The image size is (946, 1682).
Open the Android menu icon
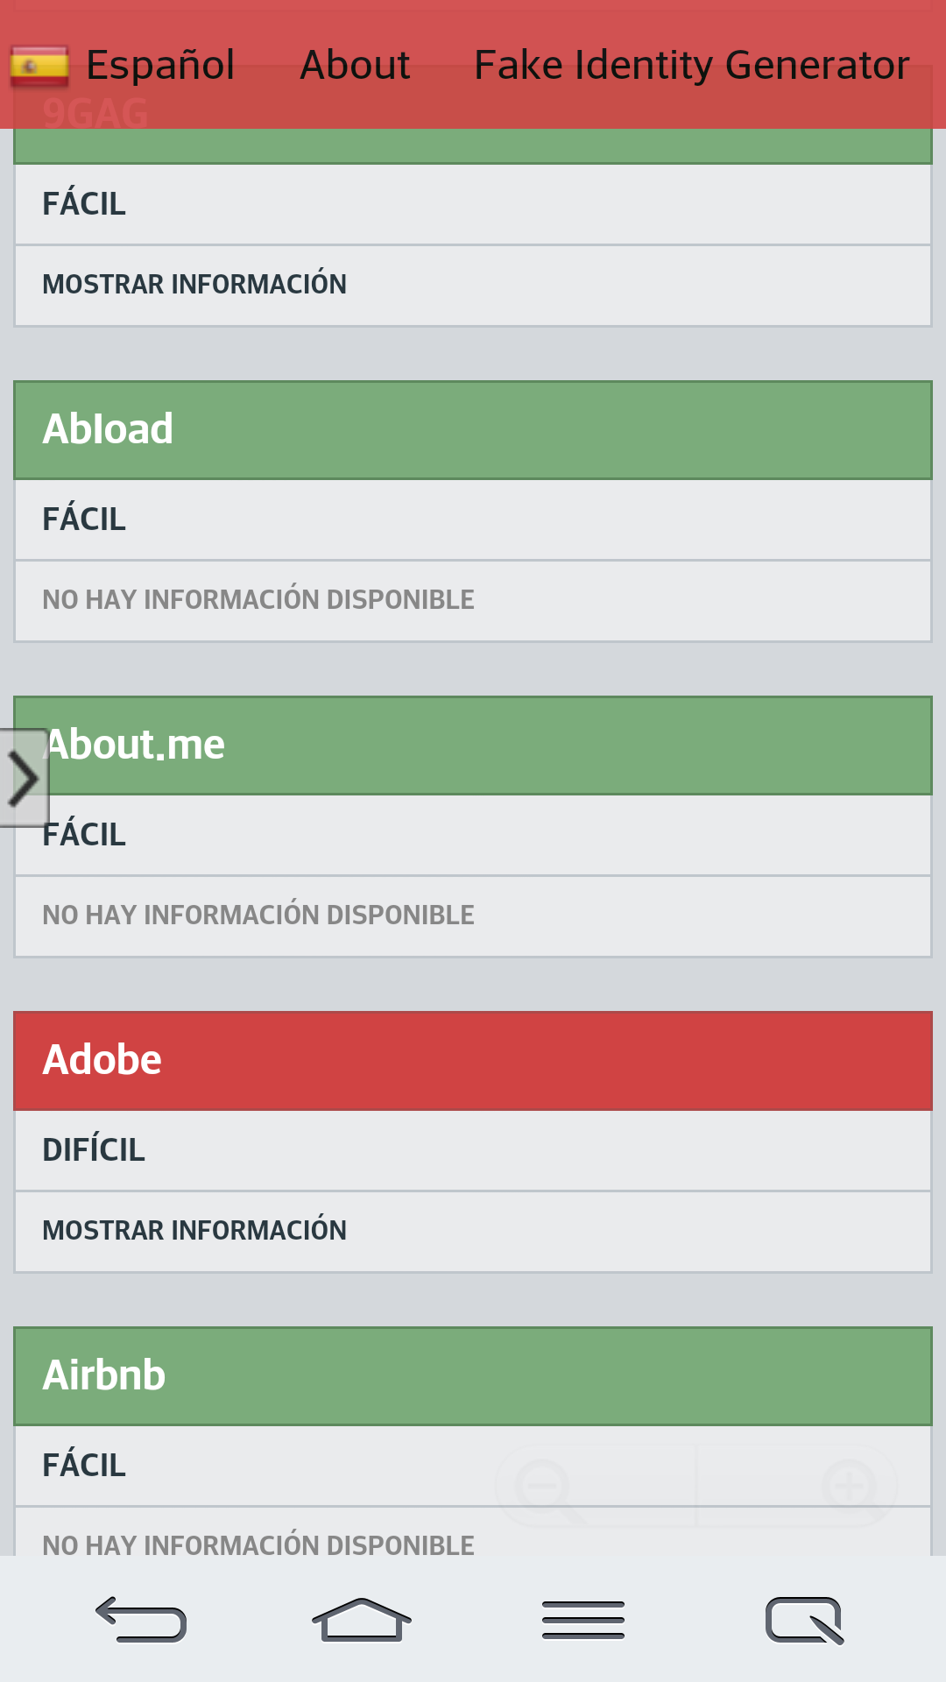point(583,1620)
